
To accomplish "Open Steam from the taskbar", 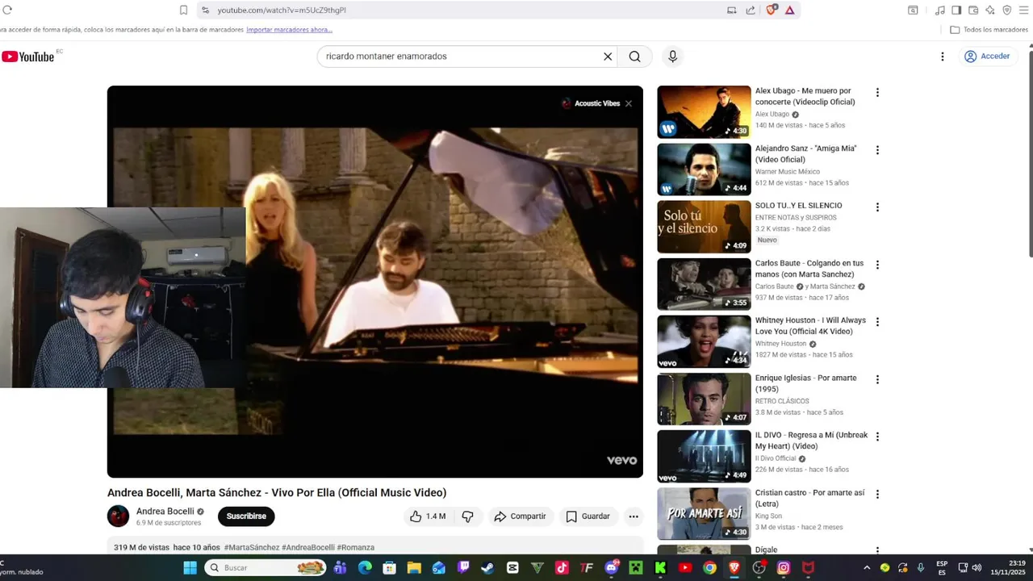I will coord(487,568).
